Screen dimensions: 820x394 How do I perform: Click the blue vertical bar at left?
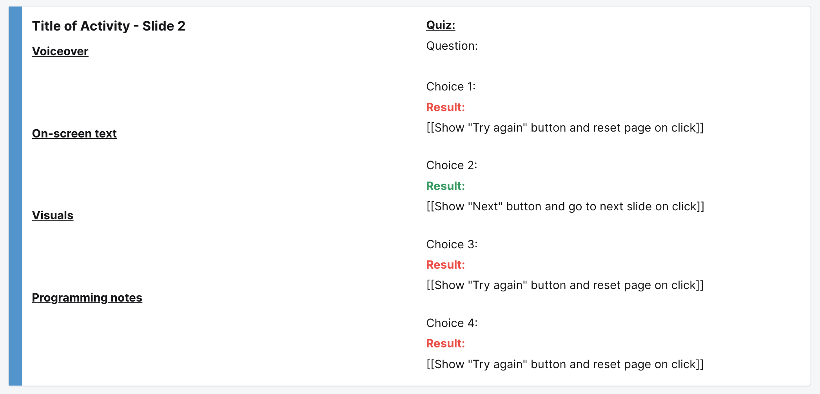pos(15,196)
